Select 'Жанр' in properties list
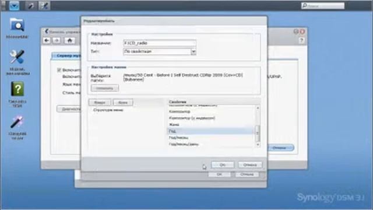373x210 pixels. pos(210,124)
